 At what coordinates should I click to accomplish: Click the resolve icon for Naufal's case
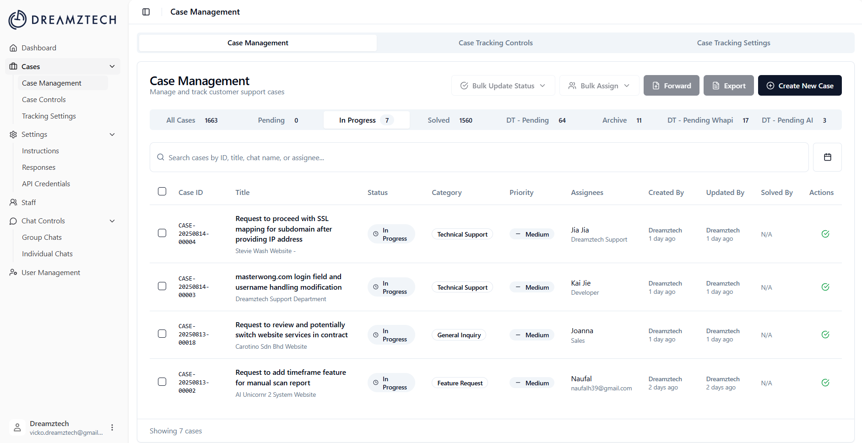click(825, 383)
